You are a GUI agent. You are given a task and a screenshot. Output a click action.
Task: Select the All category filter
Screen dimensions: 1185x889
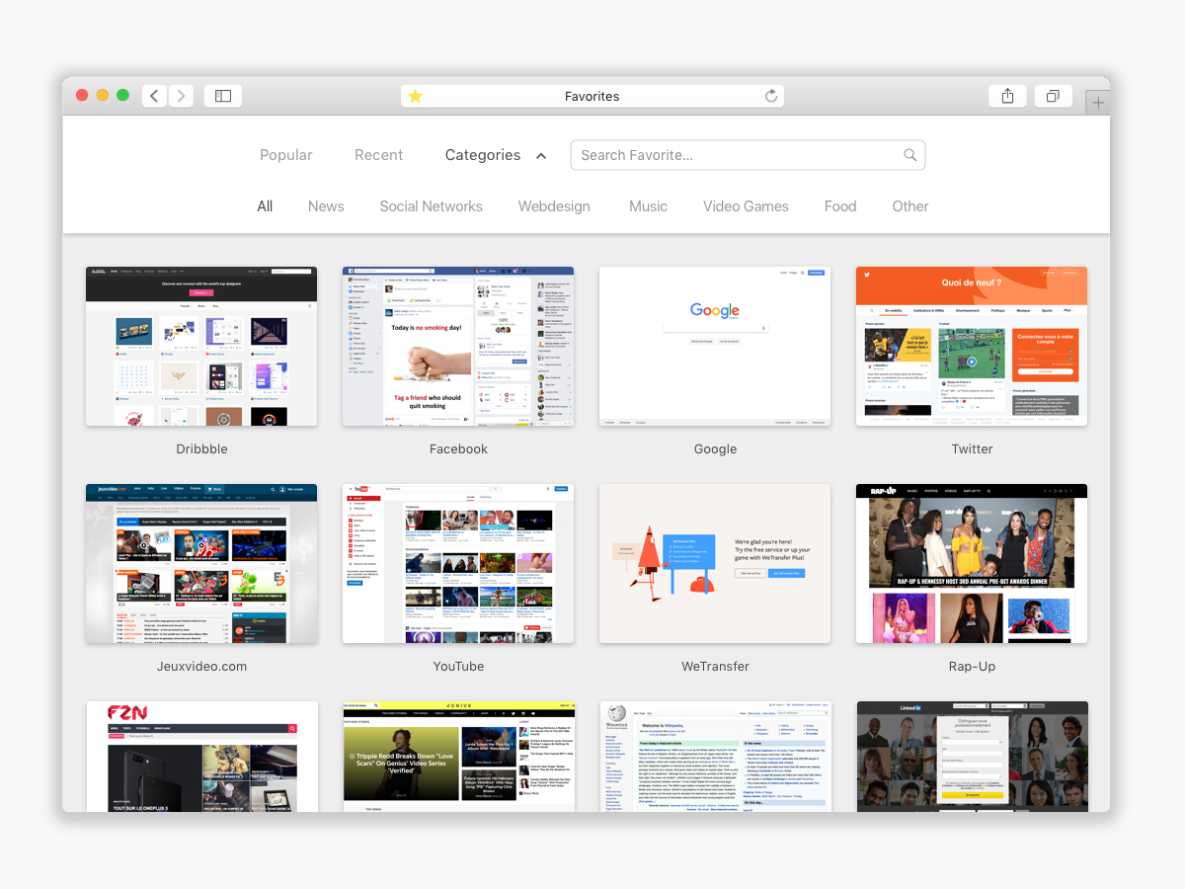click(265, 206)
